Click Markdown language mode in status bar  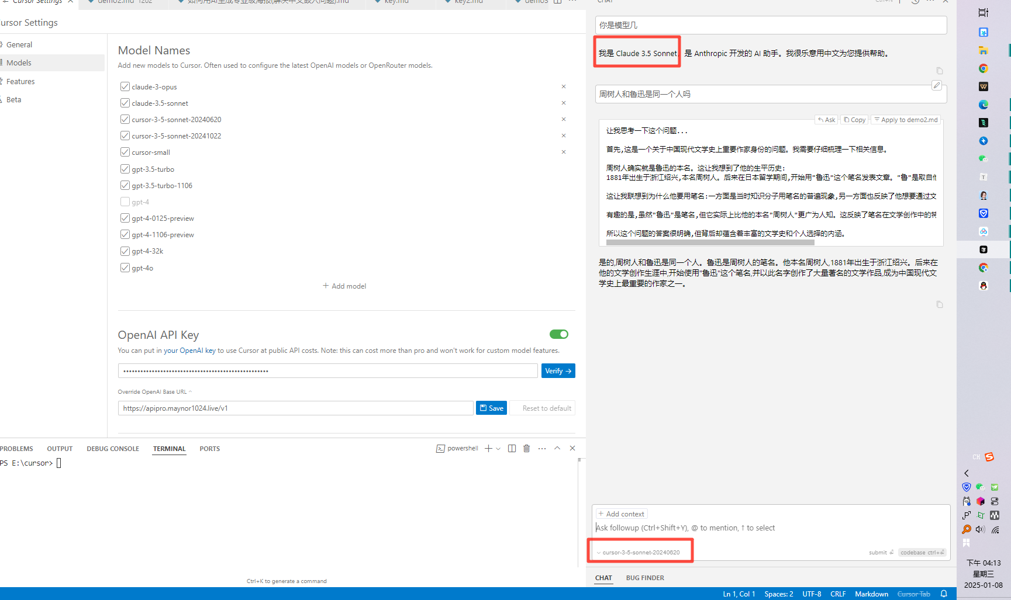[x=871, y=594]
